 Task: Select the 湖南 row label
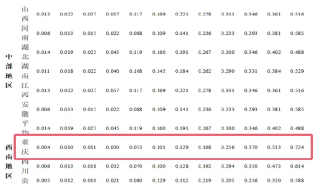[25, 71]
